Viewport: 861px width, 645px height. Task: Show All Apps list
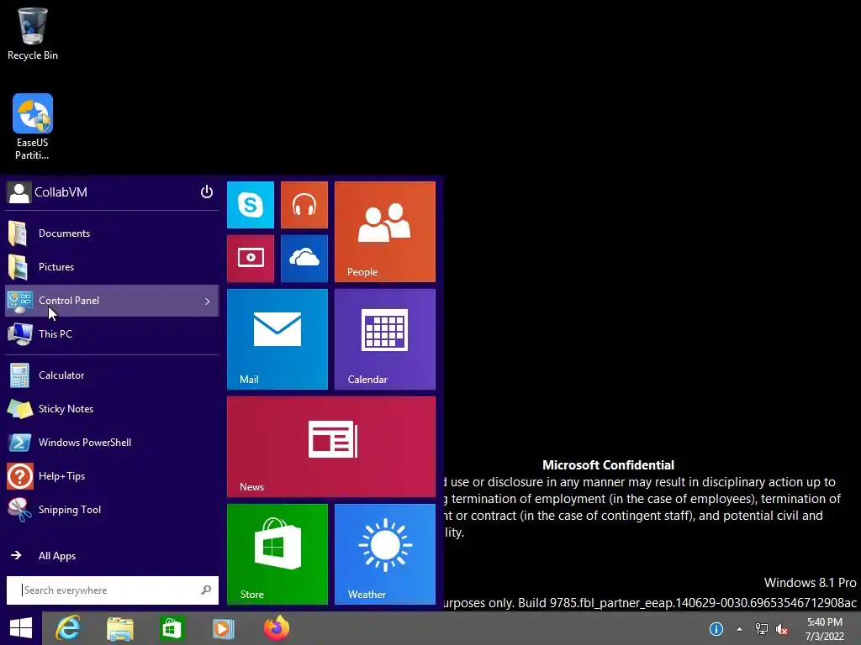pos(112,556)
